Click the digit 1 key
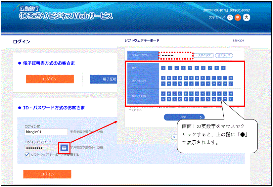Screen dimensions: 273x187 (x=170, y=68)
